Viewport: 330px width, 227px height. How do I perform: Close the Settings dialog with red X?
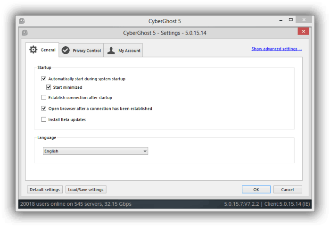[x=303, y=31]
